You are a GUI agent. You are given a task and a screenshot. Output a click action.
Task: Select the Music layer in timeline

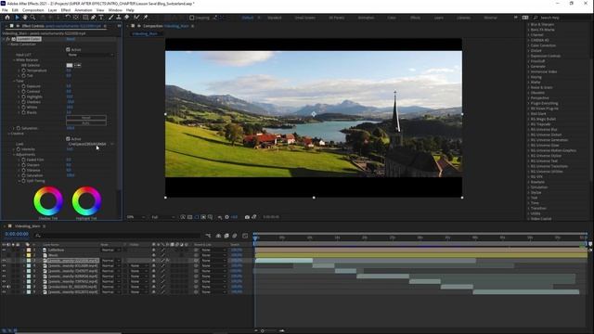click(53, 255)
